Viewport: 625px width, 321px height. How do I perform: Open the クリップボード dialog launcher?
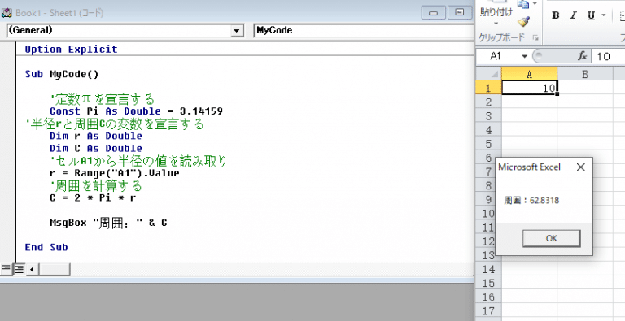(535, 38)
